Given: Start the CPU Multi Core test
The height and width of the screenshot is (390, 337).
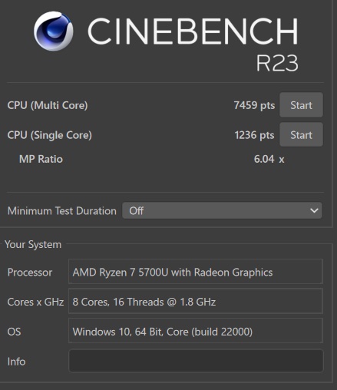Looking at the screenshot, I should tap(301, 105).
